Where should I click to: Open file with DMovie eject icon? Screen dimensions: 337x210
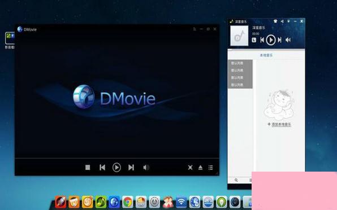click(x=200, y=167)
